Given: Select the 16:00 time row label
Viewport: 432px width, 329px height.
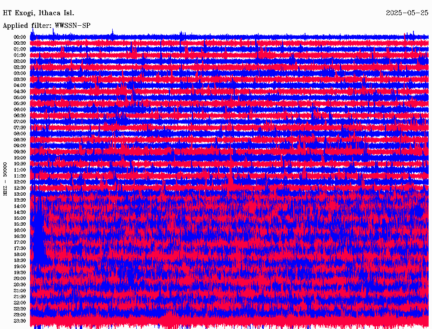Looking at the screenshot, I should click(20, 230).
